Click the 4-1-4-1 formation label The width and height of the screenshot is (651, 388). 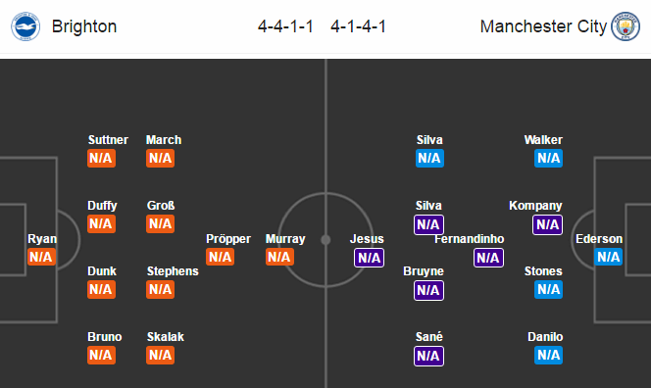[358, 26]
